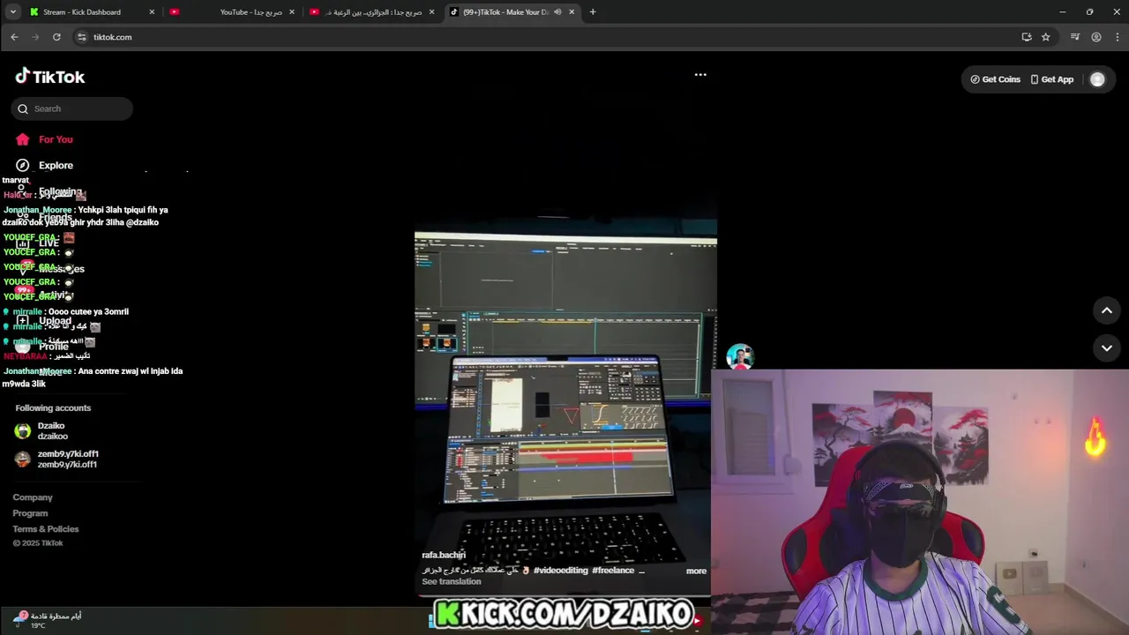Expand the Terms & Policies section

point(46,529)
